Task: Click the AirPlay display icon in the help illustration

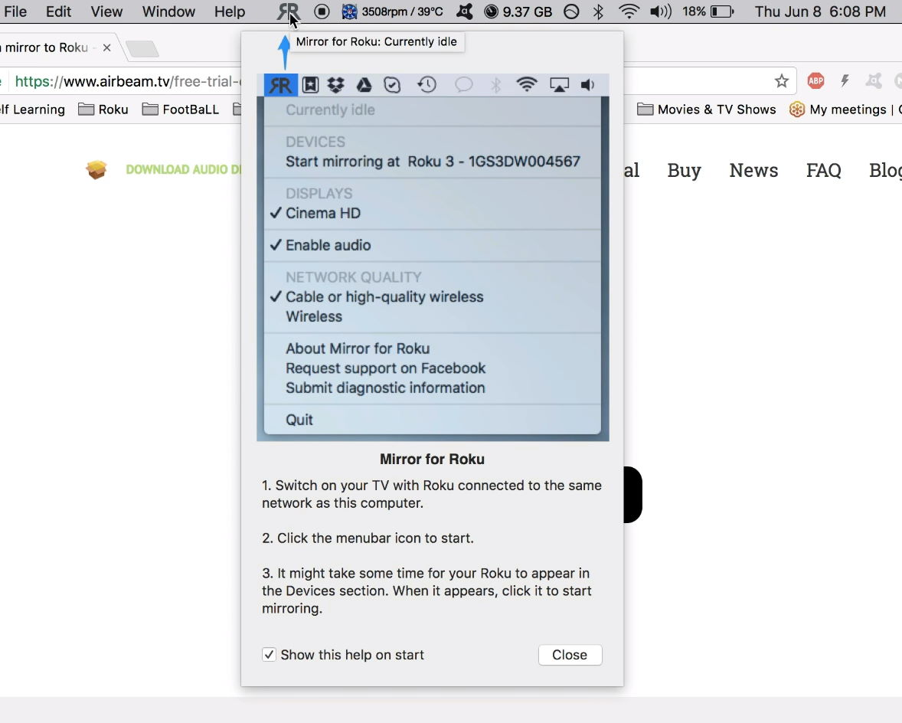Action: pos(559,85)
